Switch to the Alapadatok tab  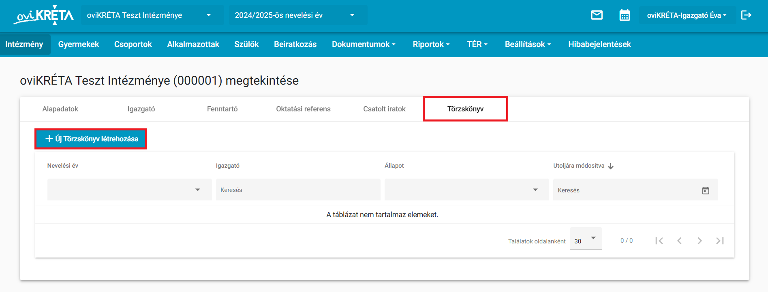[x=60, y=109]
